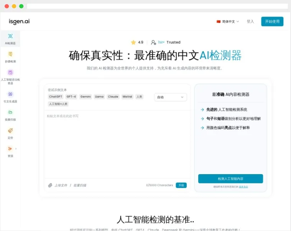
Task: Click the 资源 resources icon in sidebar
Action: 10,149
